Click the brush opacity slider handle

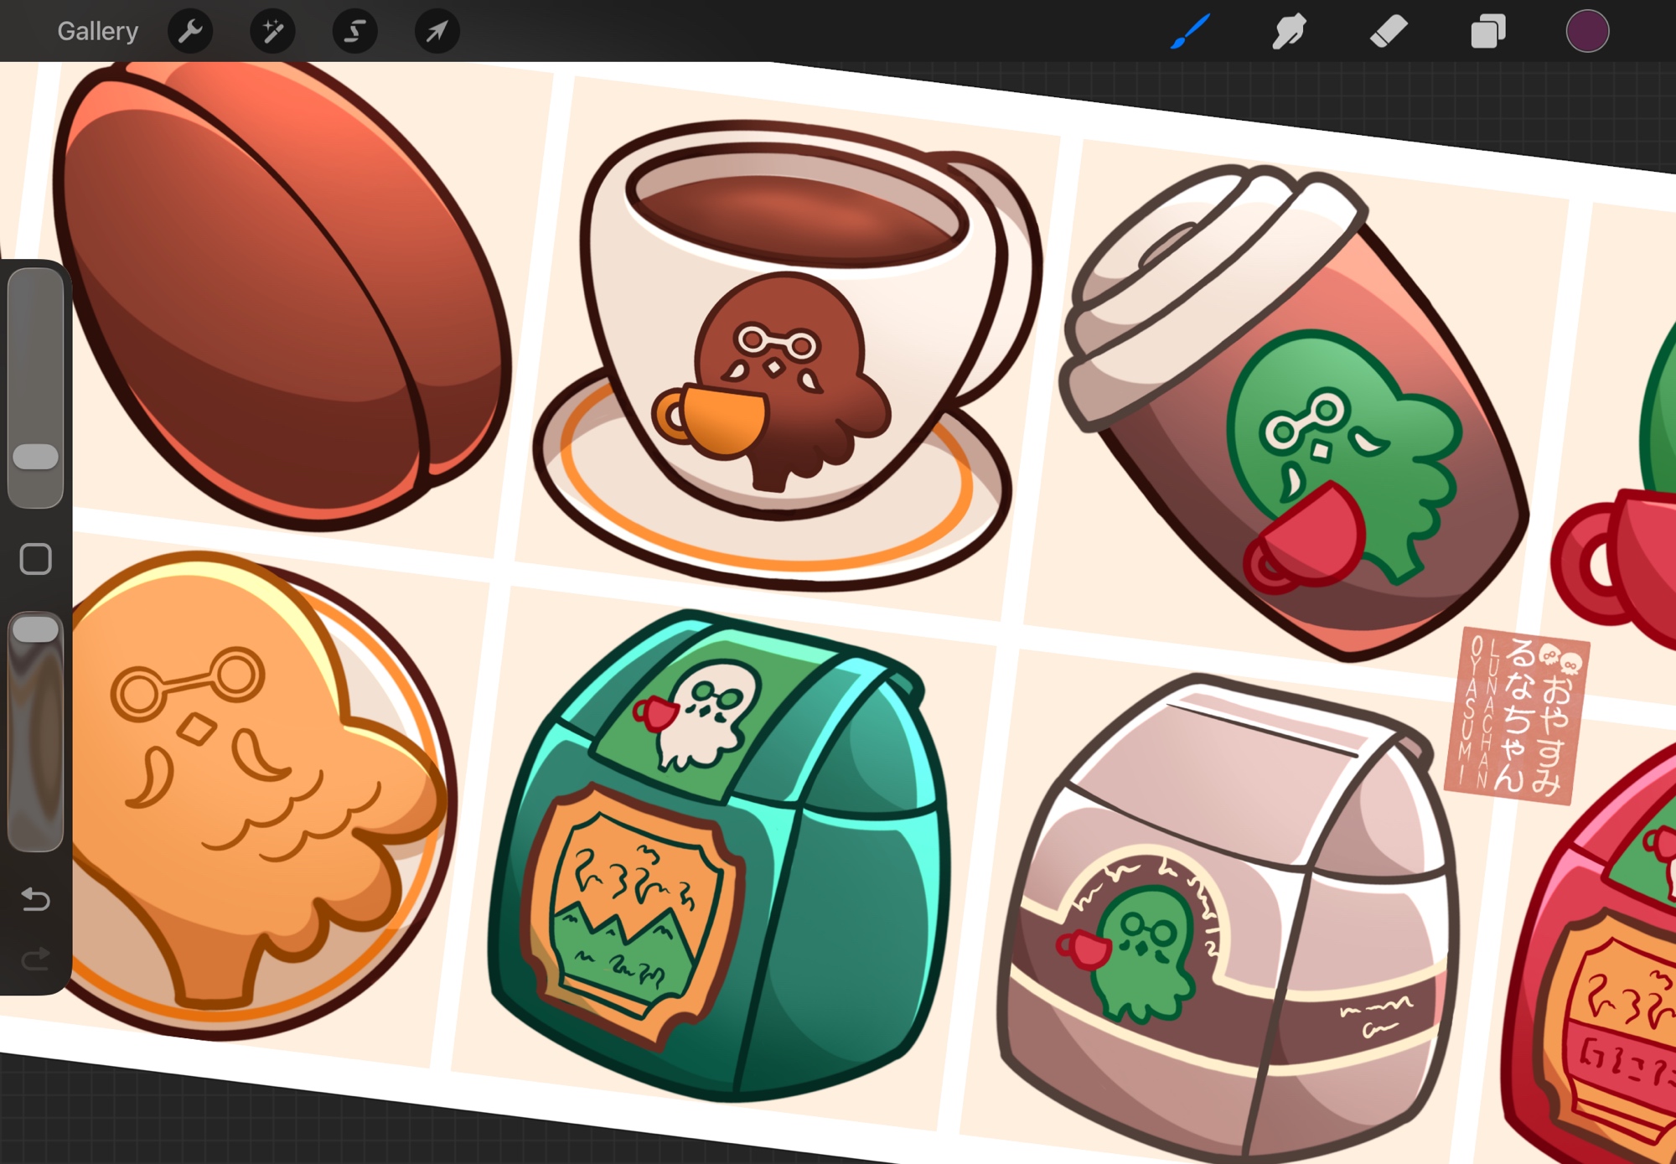coord(36,629)
